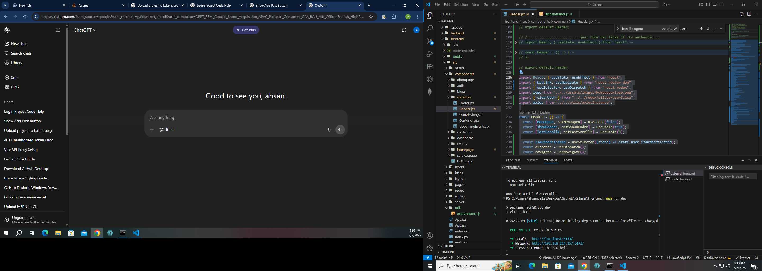Toggle the Primary Side Bar in VS Code

point(707,5)
